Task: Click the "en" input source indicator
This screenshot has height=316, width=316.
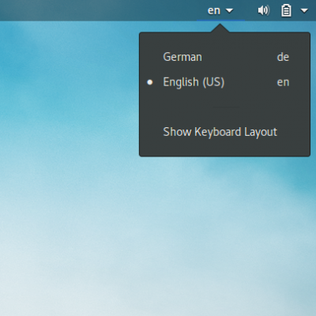Action: point(214,10)
